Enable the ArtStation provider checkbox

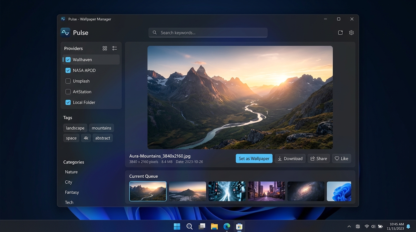[x=68, y=92]
